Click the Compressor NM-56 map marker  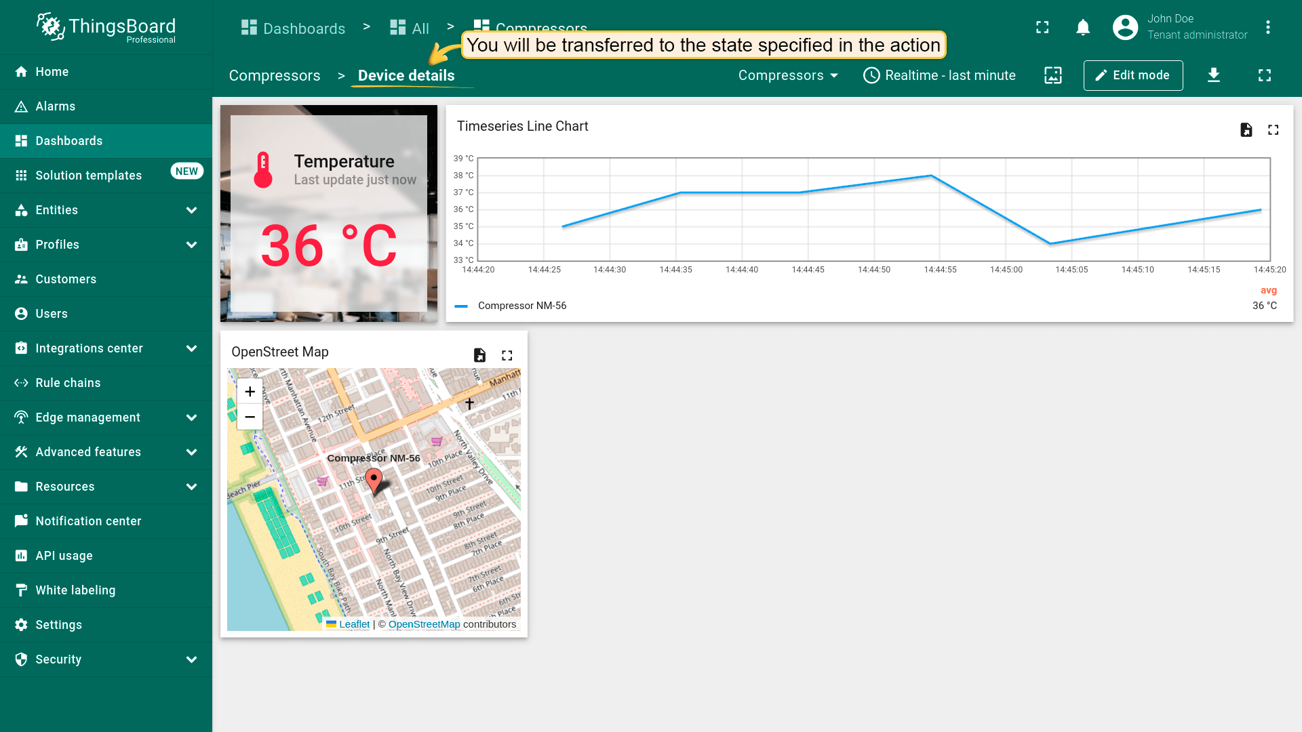point(374,480)
